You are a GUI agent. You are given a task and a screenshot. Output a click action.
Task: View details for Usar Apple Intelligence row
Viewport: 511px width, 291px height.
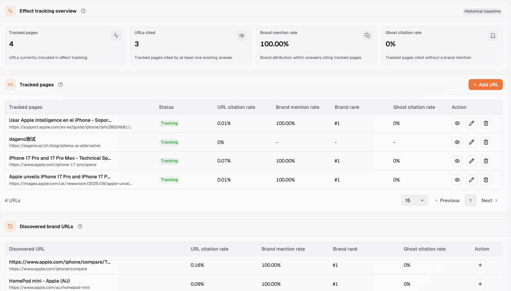click(x=457, y=123)
